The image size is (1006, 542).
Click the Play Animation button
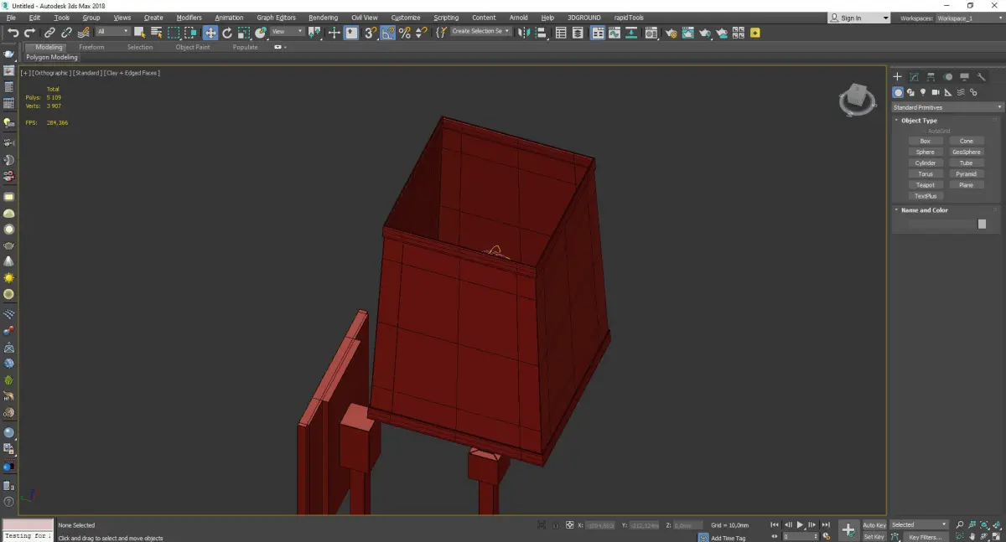coord(801,525)
